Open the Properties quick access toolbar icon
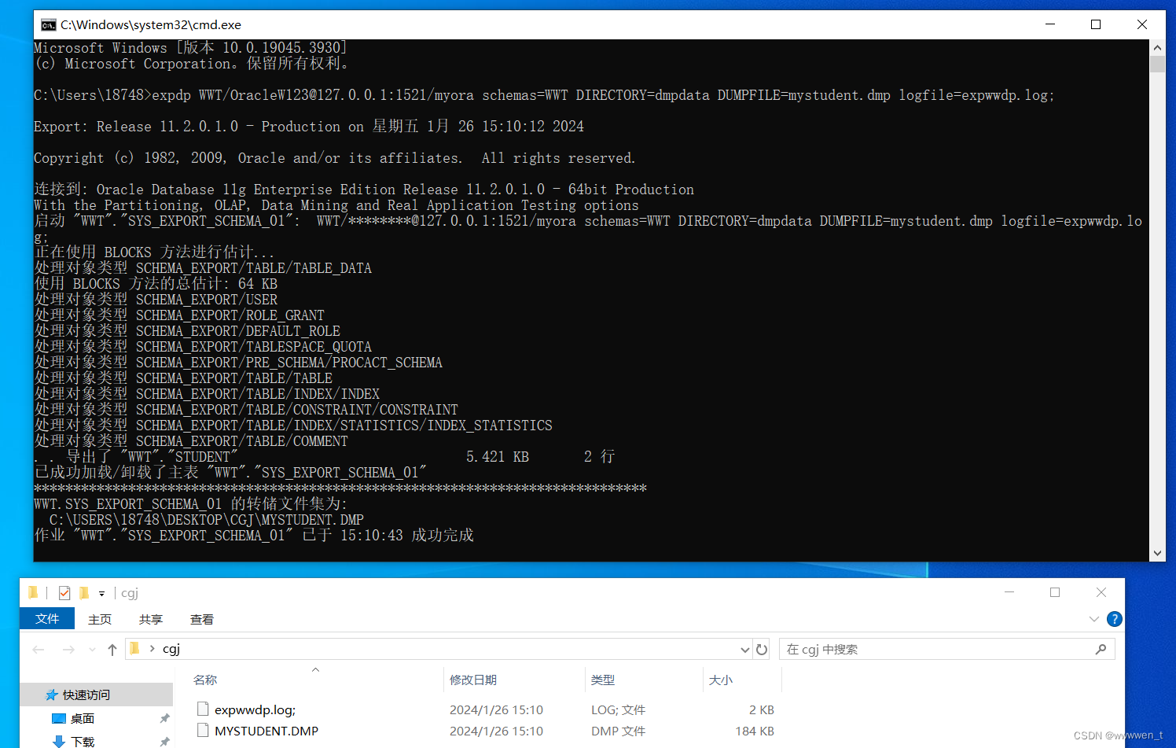 [64, 593]
